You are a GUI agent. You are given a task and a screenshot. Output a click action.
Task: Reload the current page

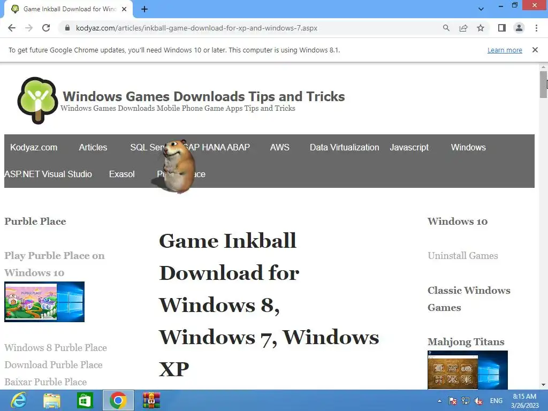click(46, 28)
